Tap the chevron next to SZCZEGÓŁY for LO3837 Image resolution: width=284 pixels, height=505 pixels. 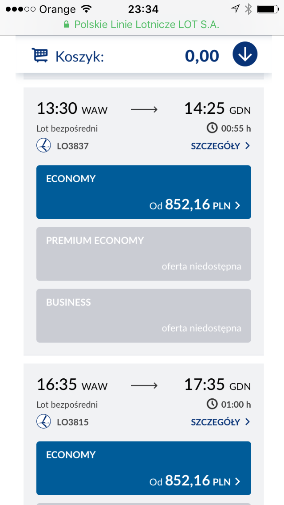pyautogui.click(x=247, y=146)
